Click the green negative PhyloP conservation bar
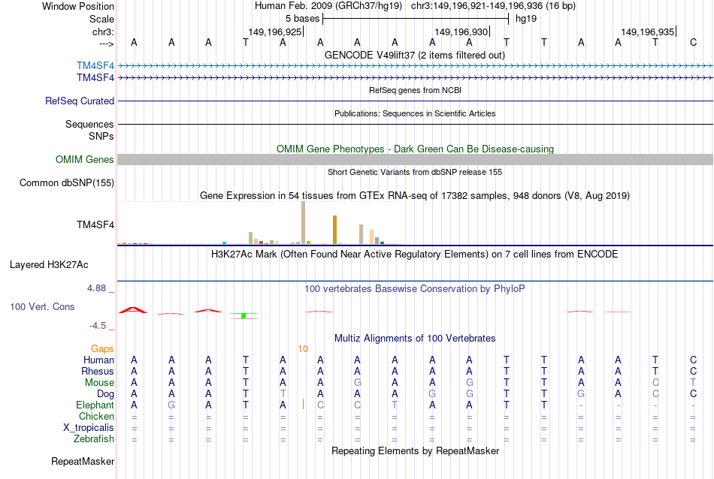The height and width of the screenshot is (479, 714). pyautogui.click(x=244, y=315)
